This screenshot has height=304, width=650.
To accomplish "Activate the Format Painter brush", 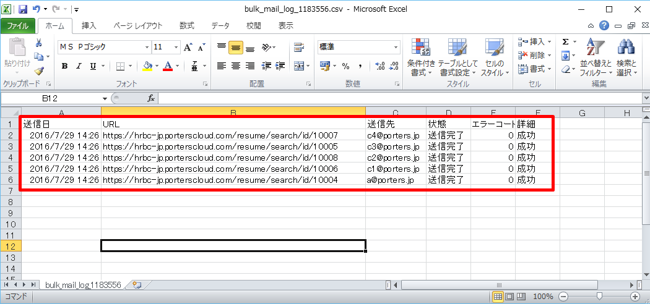I will pos(38,70).
